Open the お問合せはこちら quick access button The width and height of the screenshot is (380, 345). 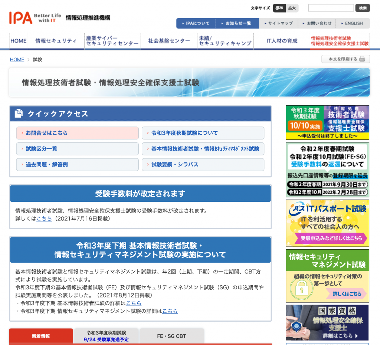[78, 133]
